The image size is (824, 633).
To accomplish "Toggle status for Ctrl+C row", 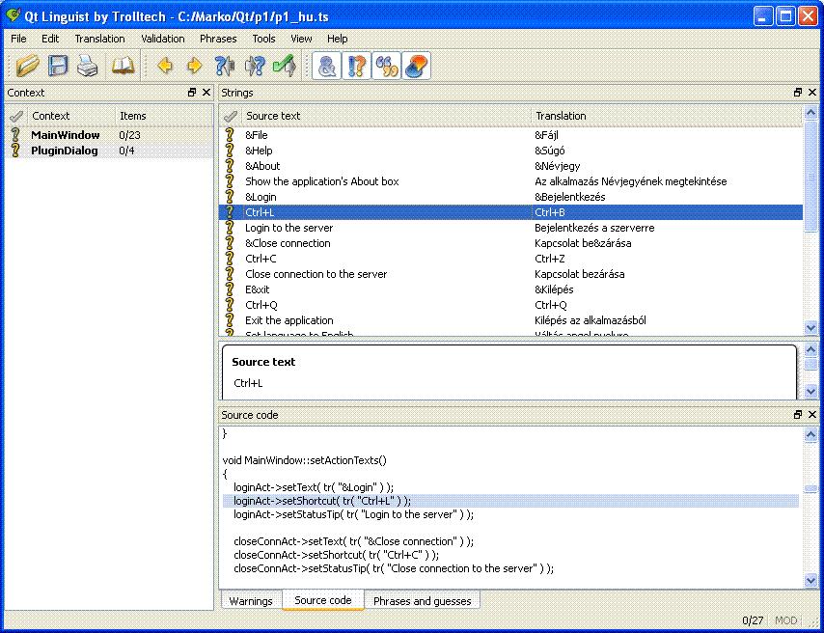I will [x=230, y=259].
